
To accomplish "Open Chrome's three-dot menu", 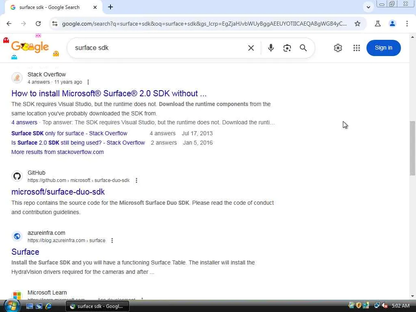I will coord(407,24).
